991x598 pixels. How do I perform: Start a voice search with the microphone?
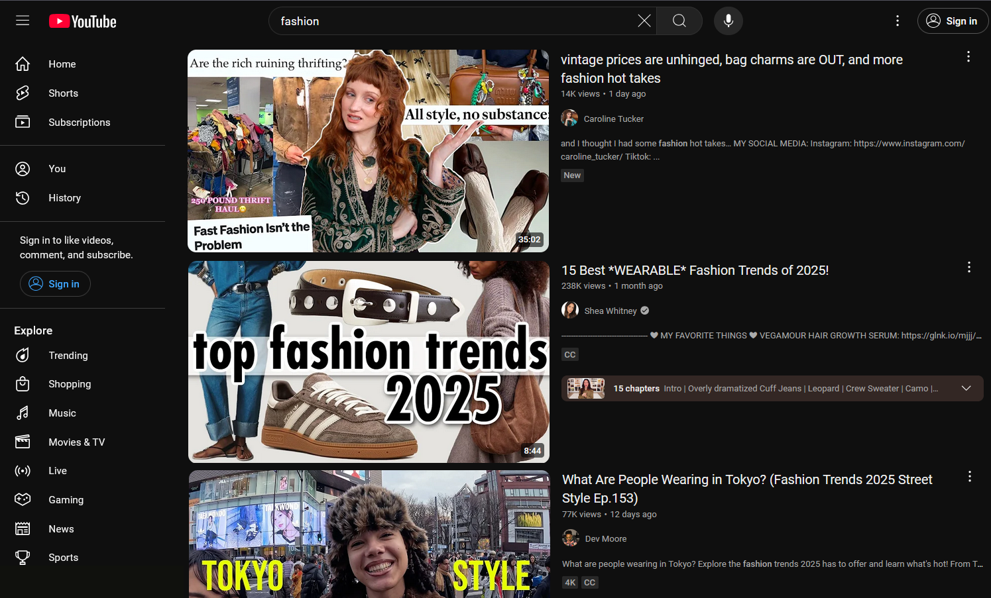[x=728, y=21]
